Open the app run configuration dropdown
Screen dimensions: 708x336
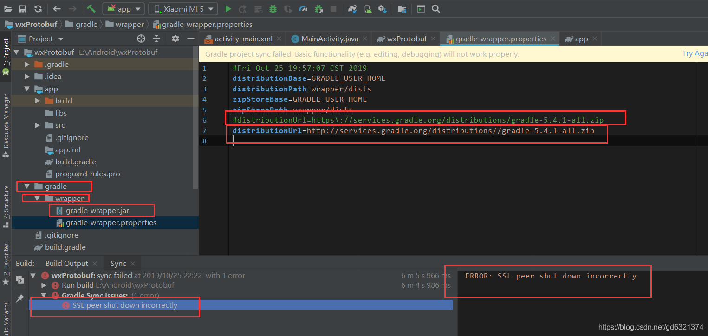123,8
